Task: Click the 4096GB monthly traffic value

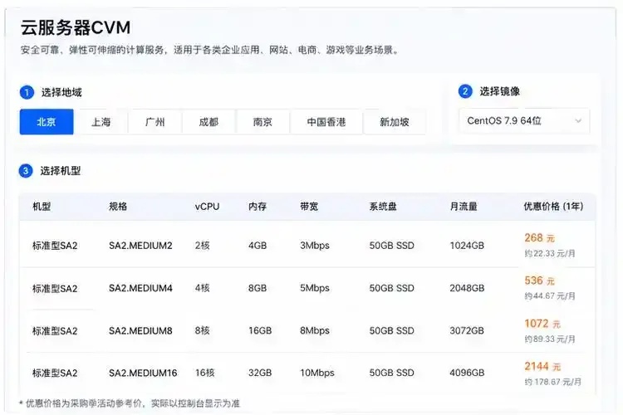Action: coord(467,373)
